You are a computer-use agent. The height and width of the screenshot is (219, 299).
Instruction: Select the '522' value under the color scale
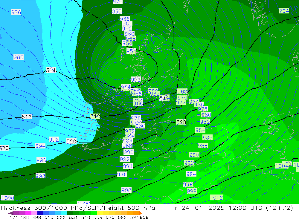tap(61, 217)
